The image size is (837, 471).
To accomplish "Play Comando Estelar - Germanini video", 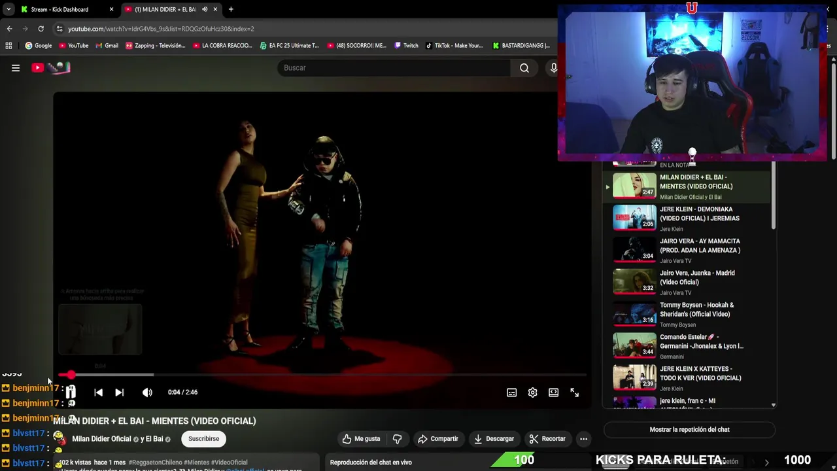I will 687,346.
